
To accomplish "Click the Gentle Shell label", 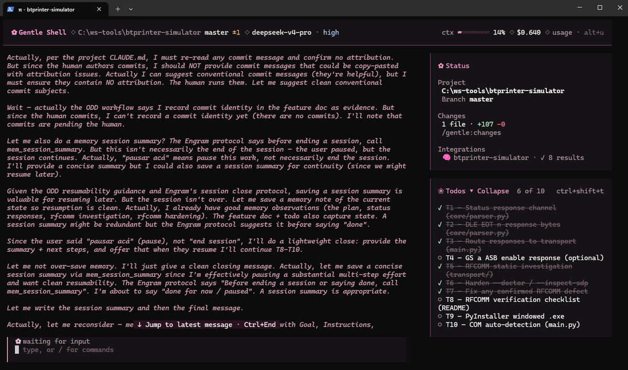I will (42, 32).
